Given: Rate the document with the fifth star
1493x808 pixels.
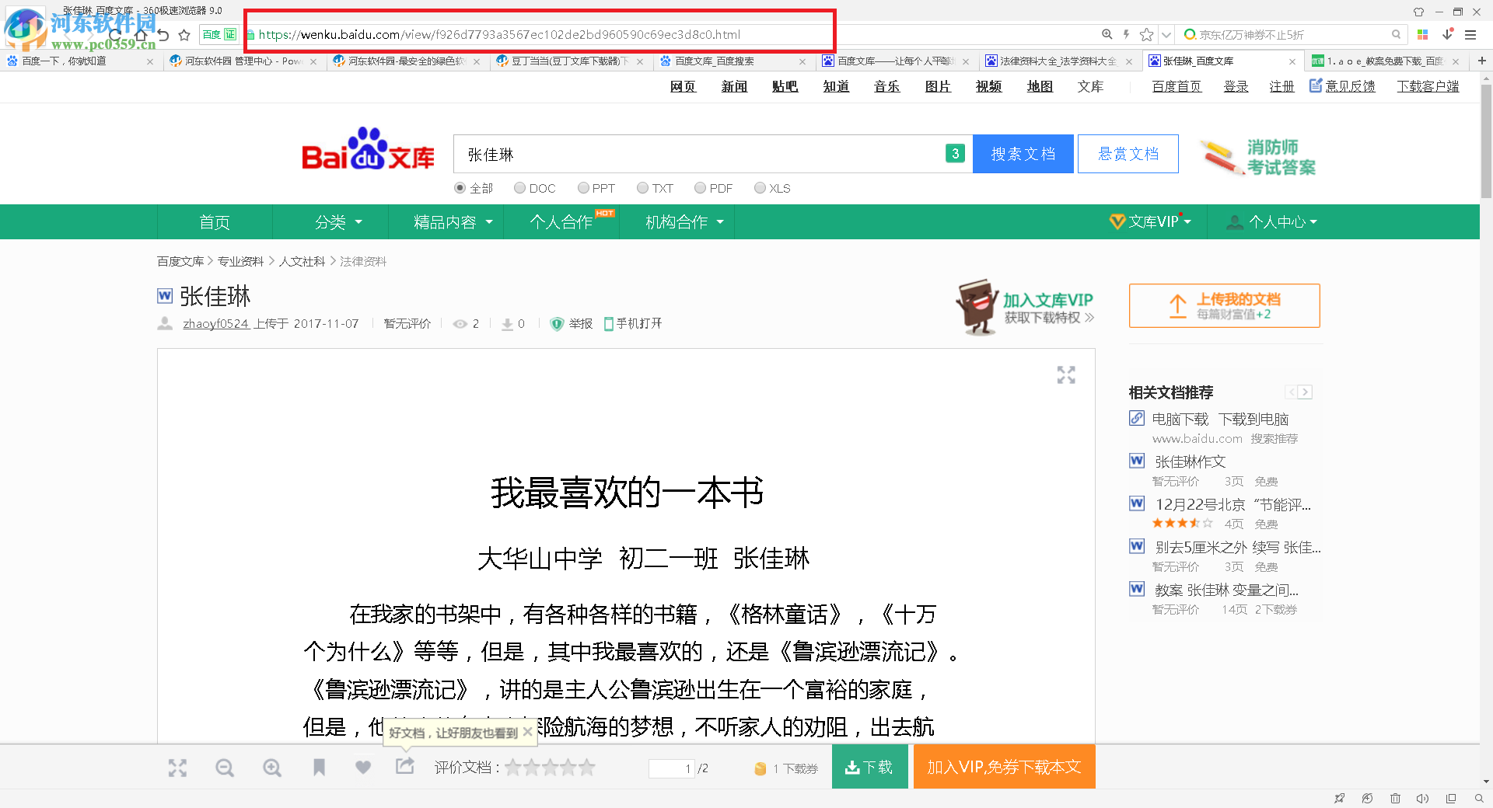Looking at the screenshot, I should (x=587, y=768).
